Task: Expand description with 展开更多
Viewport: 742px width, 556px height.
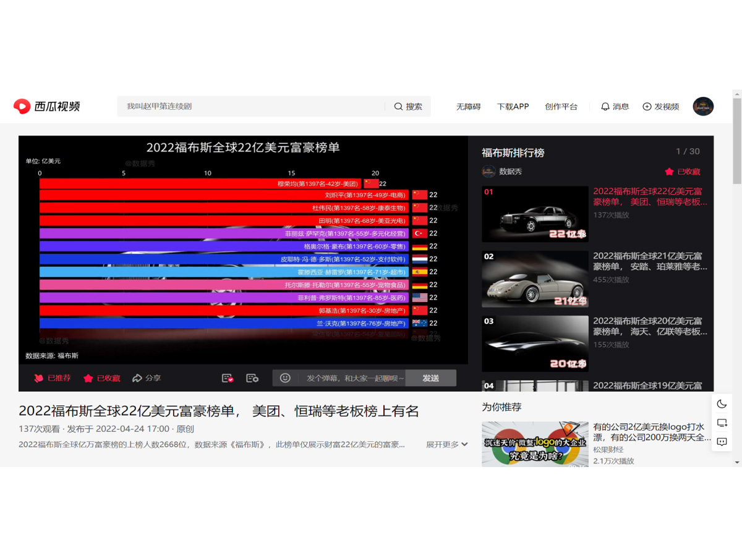Action: tap(446, 444)
